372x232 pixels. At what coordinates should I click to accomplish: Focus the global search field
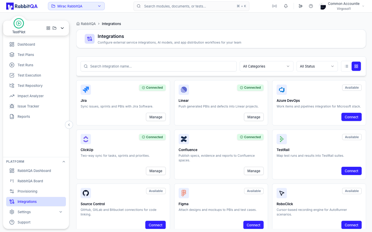[x=191, y=6]
